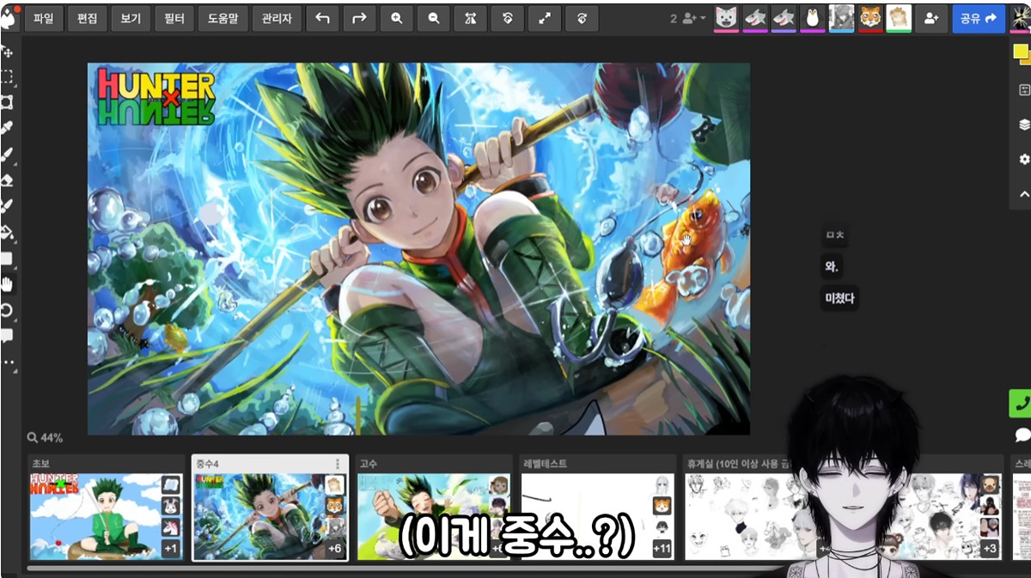Click the yellow foreground color swatch
The width and height of the screenshot is (1031, 578).
(1020, 52)
